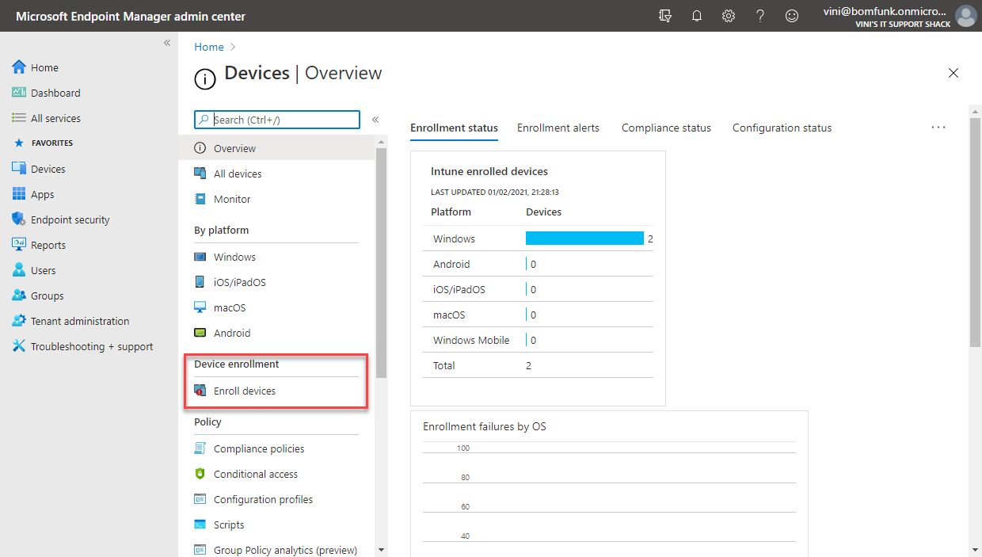Screen dimensions: 982x557
Task: Click the All services list icon
Action: [19, 118]
